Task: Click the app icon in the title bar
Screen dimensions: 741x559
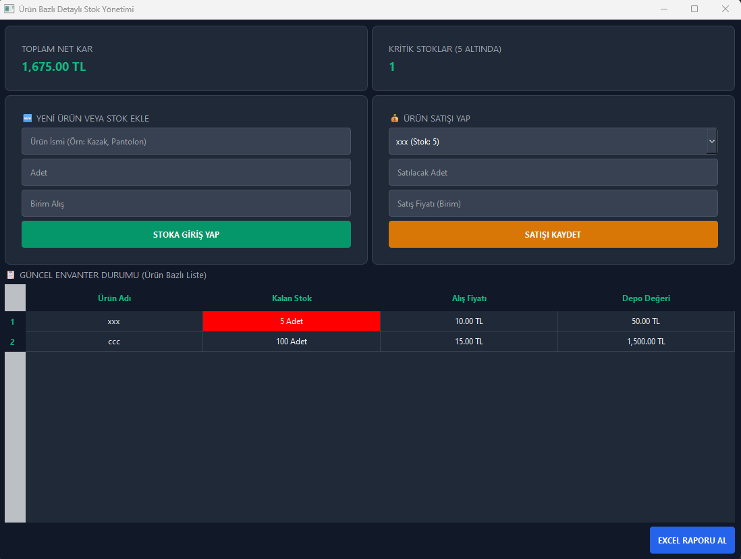Action: [9, 9]
